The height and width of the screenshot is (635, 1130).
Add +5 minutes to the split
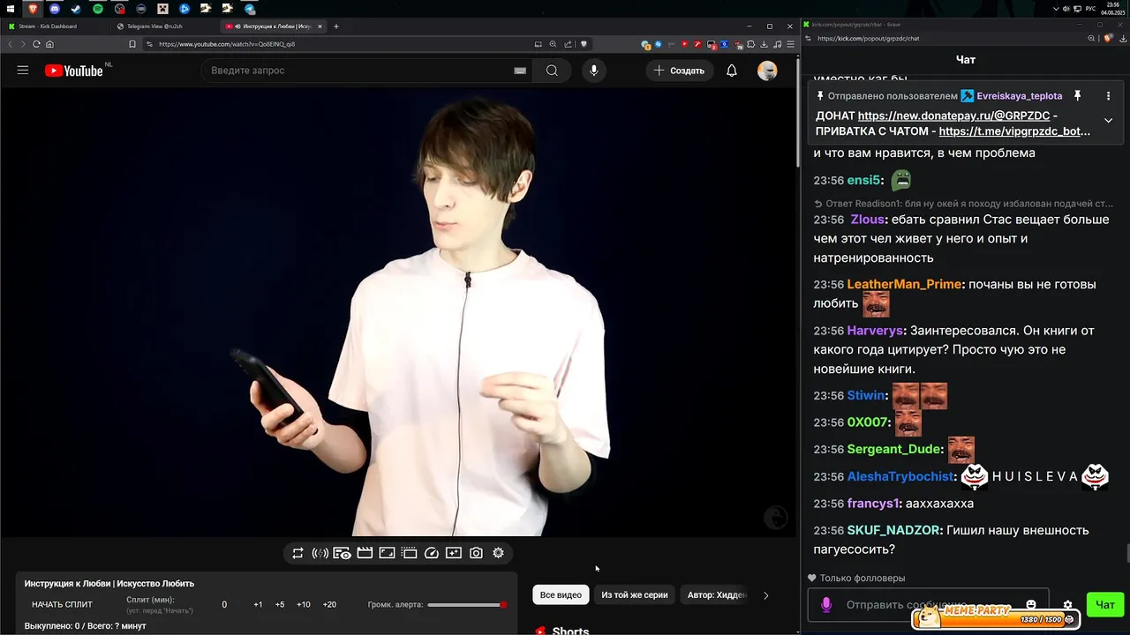(x=280, y=605)
